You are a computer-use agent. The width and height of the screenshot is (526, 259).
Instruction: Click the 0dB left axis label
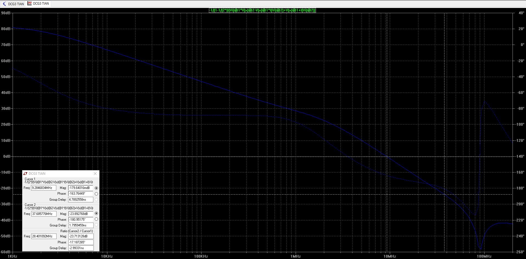click(x=7, y=157)
